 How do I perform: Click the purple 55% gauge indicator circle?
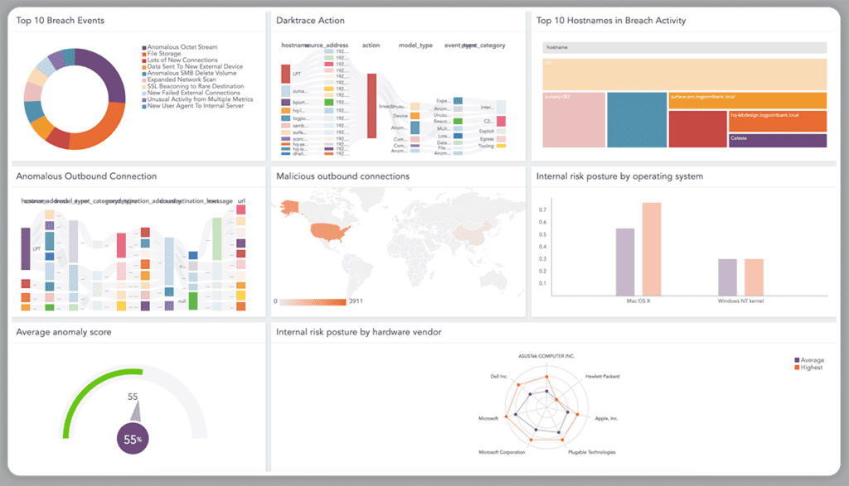(x=131, y=440)
